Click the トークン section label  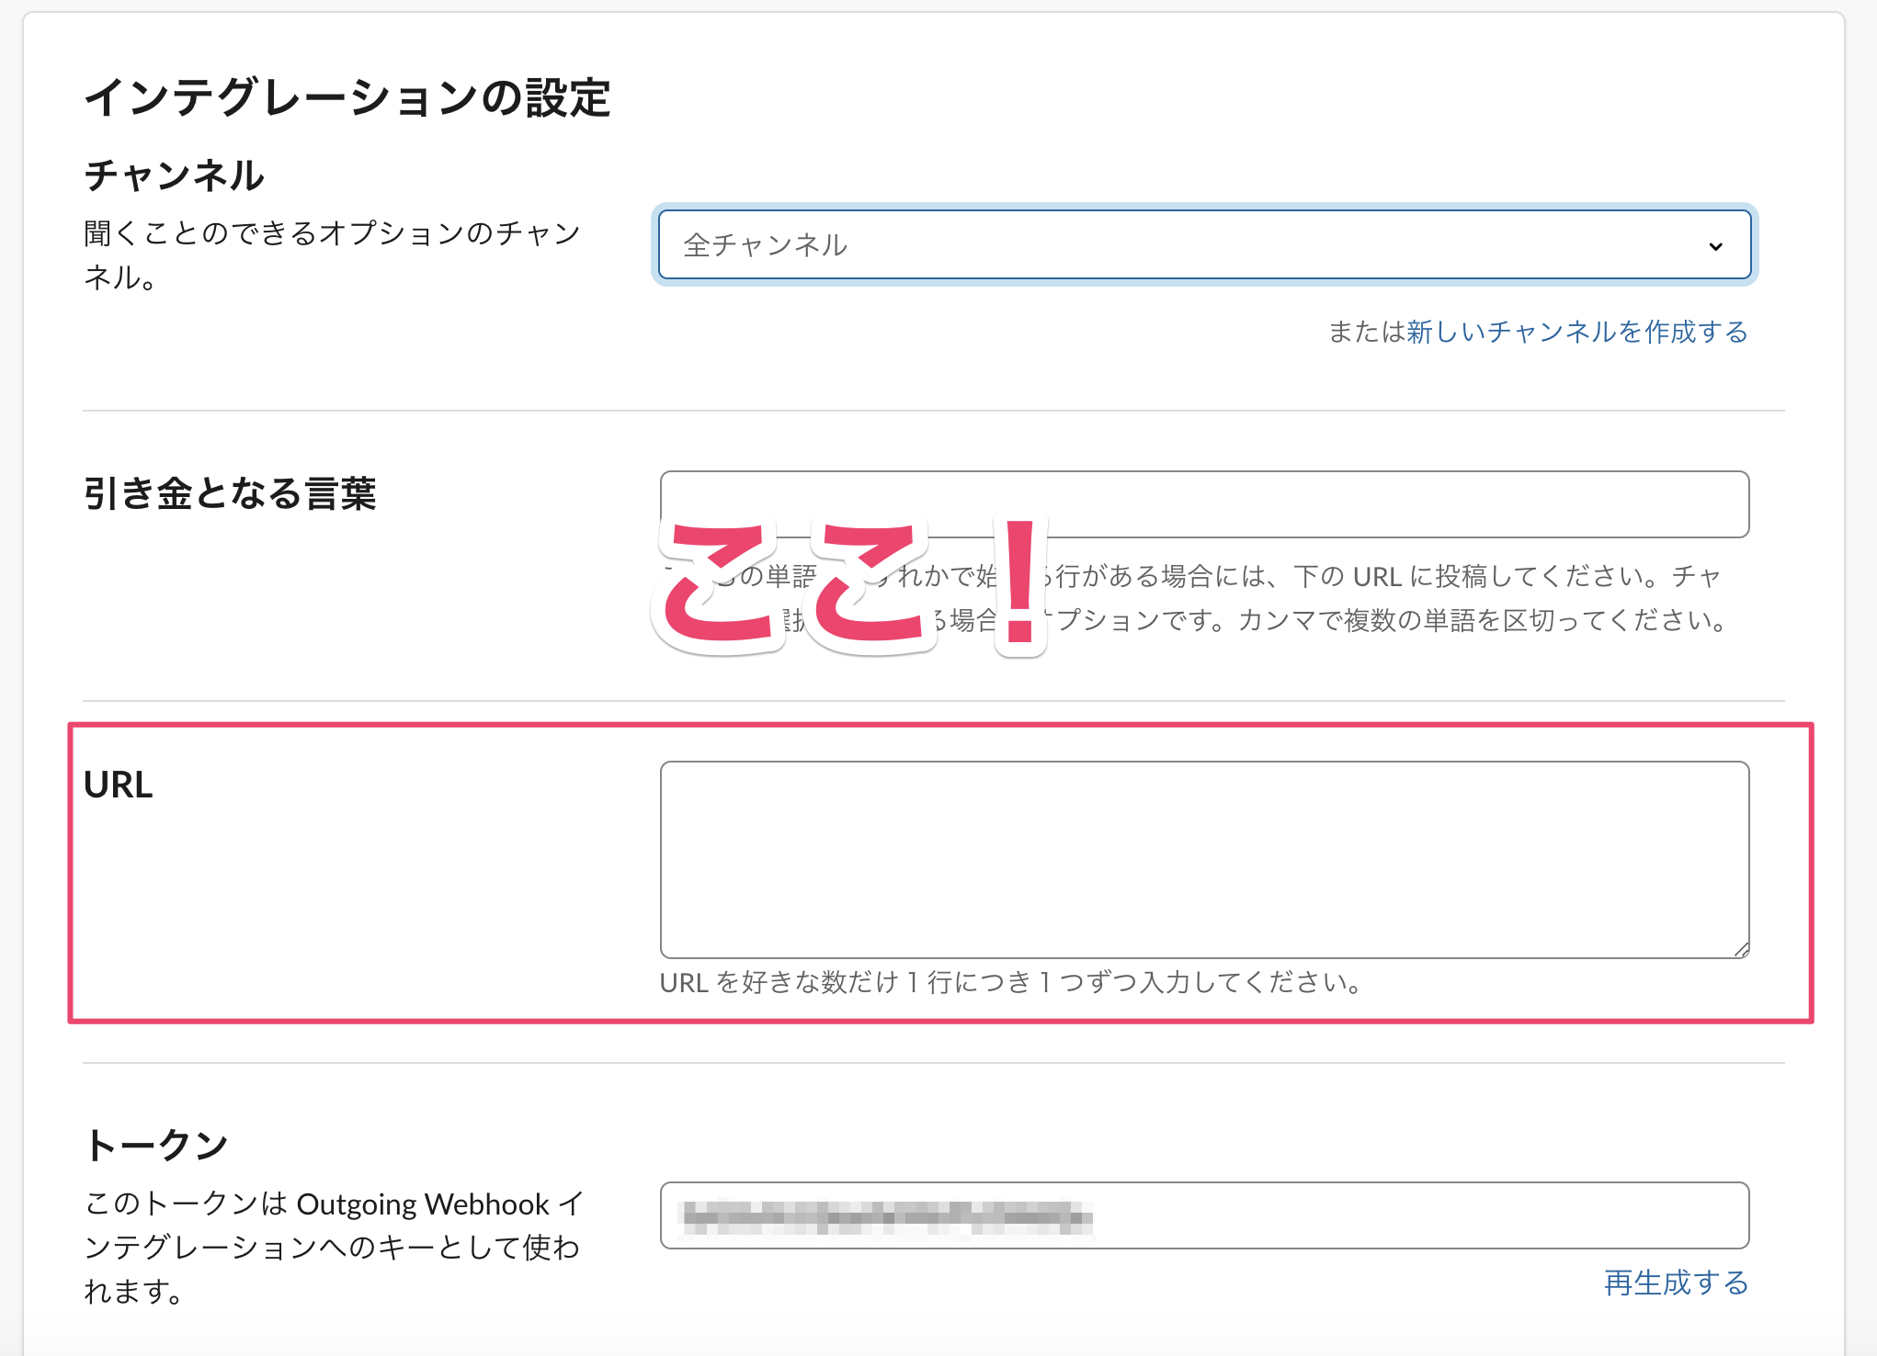156,1145
